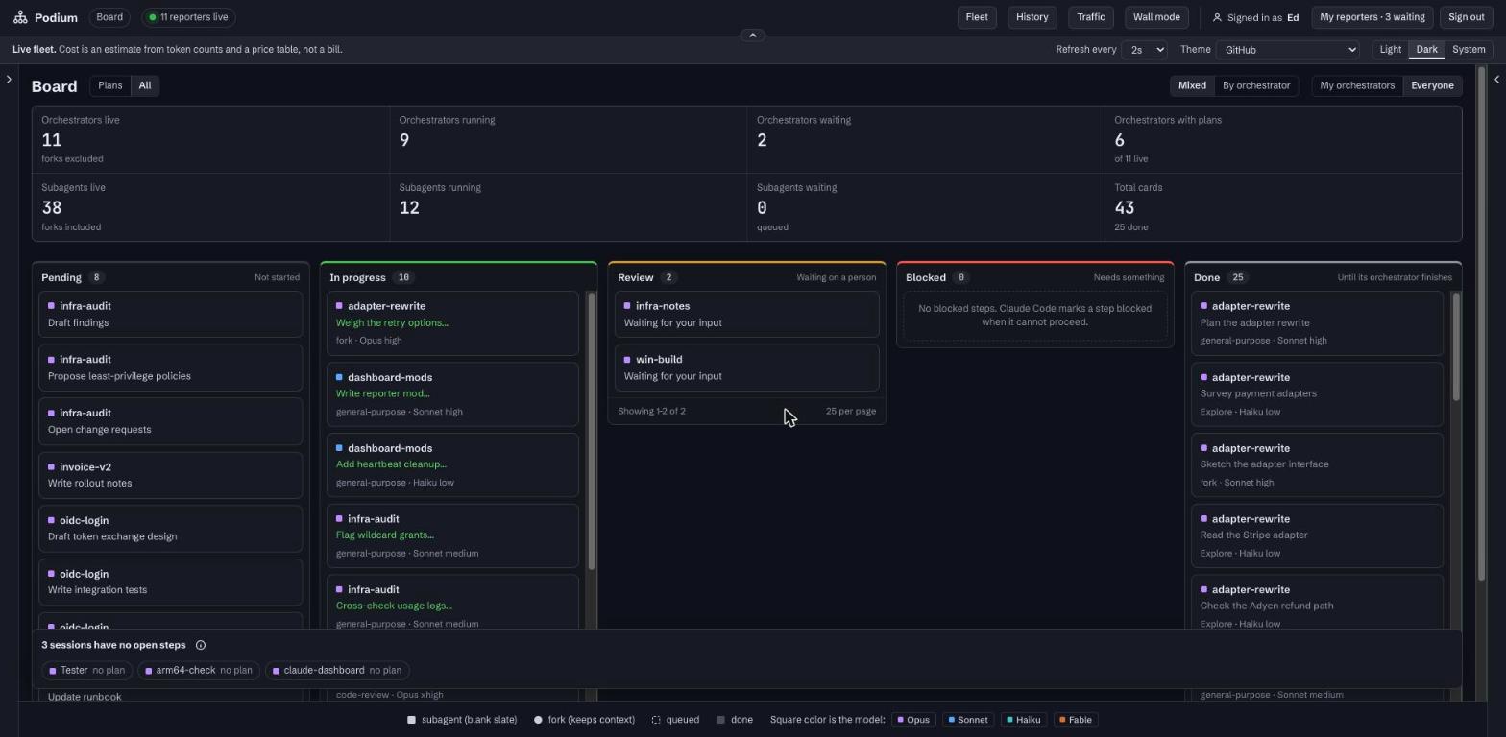Click the Board breadcrumb chip
This screenshot has height=737, width=1506.
click(109, 17)
